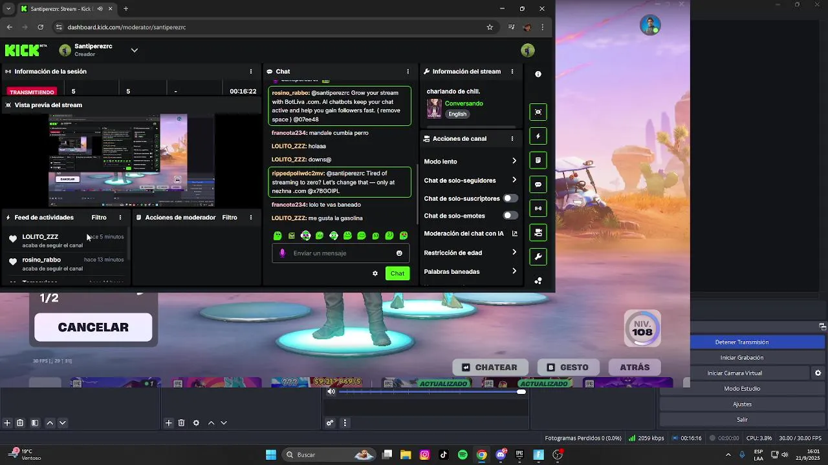The width and height of the screenshot is (828, 465).
Task: Expand Palabras baneadas options
Action: pos(514,271)
